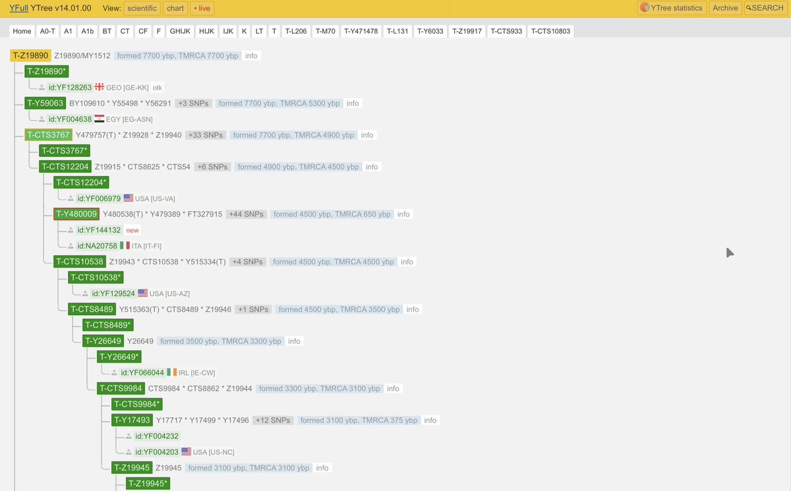The width and height of the screenshot is (791, 491).
Task: Click sample id:NA20758
Action: coord(98,246)
